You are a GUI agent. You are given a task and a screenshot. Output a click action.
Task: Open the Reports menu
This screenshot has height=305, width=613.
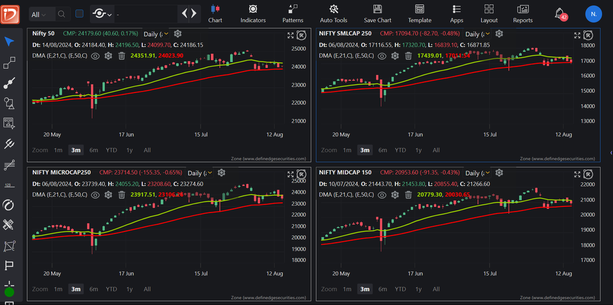click(523, 14)
